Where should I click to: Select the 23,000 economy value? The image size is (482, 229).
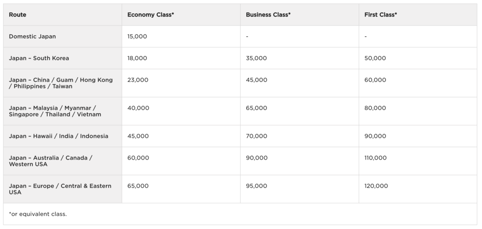coord(138,80)
